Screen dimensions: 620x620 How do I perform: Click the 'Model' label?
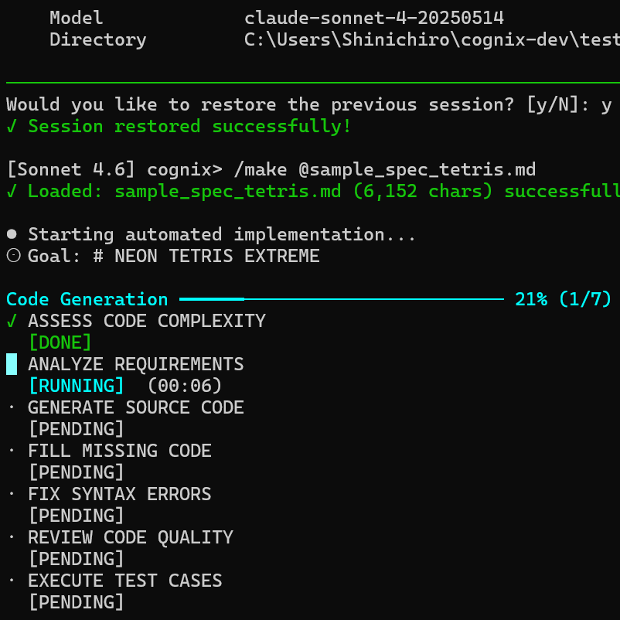coord(77,19)
